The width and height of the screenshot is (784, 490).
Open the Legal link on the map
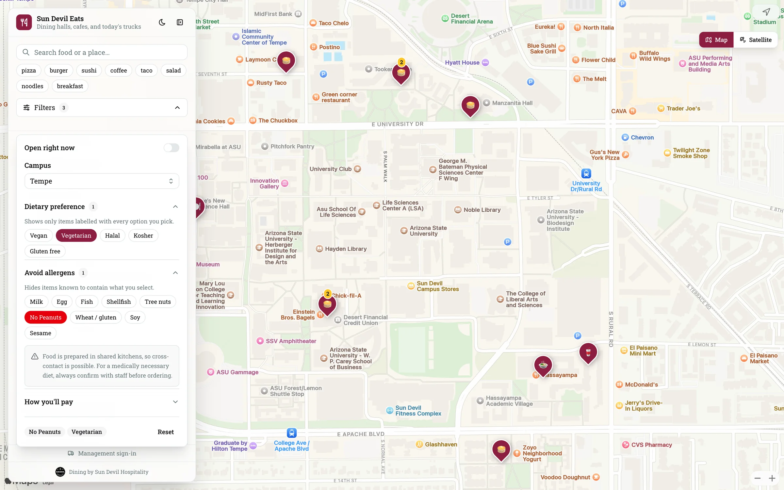(x=48, y=483)
